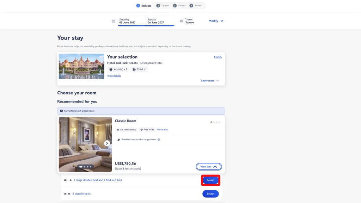The image size is (361, 203).
Task: Click the Adult(s) x 2 people icon
Action: 111,69
